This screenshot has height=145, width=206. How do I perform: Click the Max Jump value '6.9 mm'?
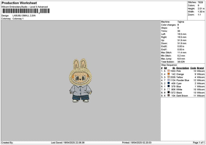click(181, 59)
